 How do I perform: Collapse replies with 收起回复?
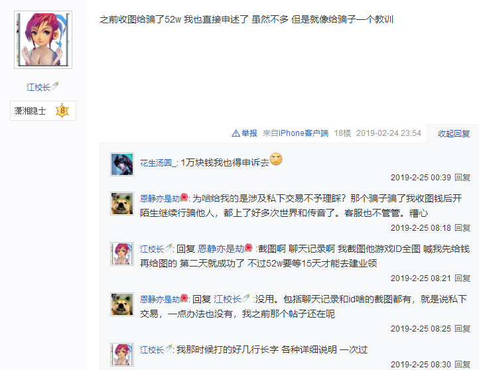point(454,133)
